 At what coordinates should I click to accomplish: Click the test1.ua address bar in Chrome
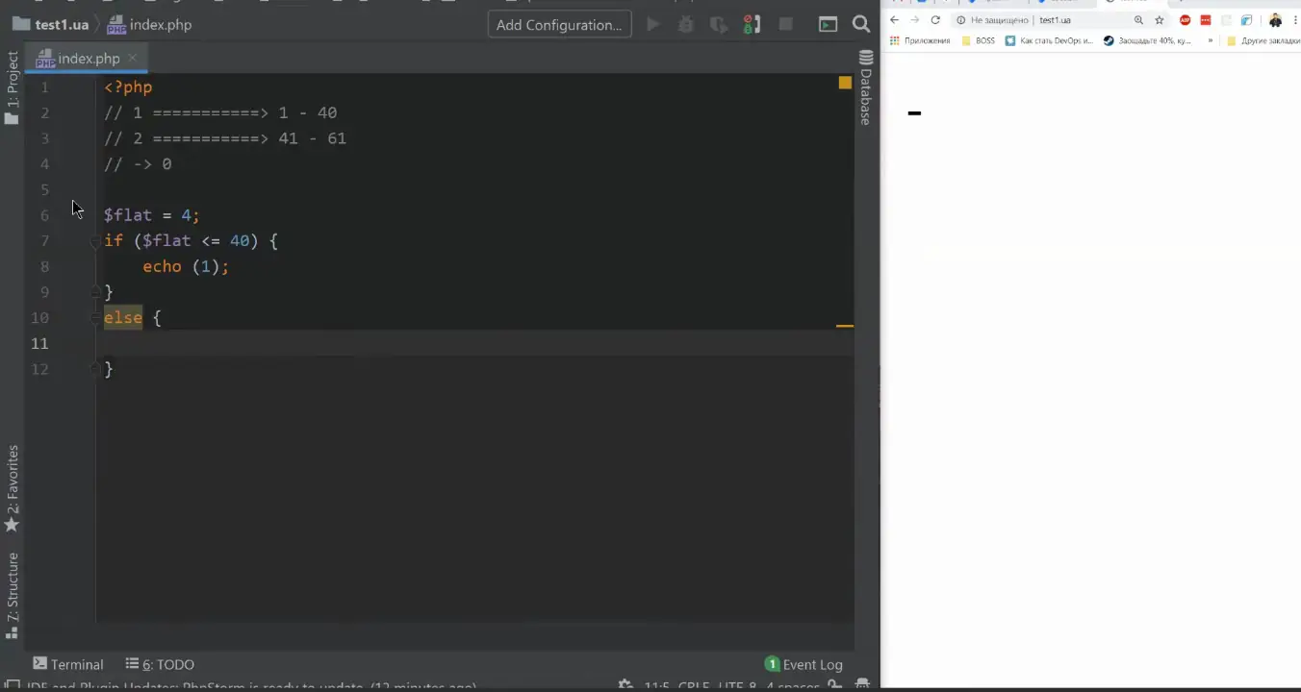[1055, 20]
